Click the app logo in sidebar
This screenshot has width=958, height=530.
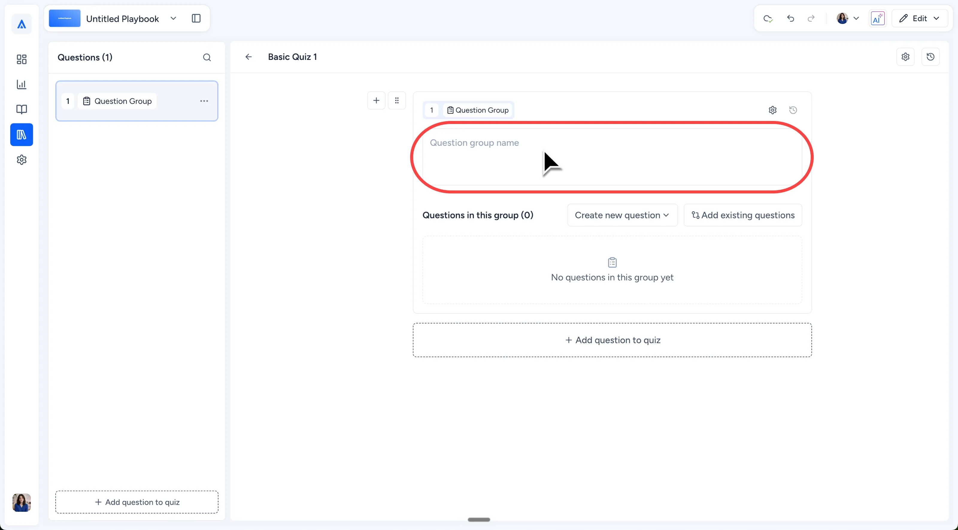tap(22, 24)
